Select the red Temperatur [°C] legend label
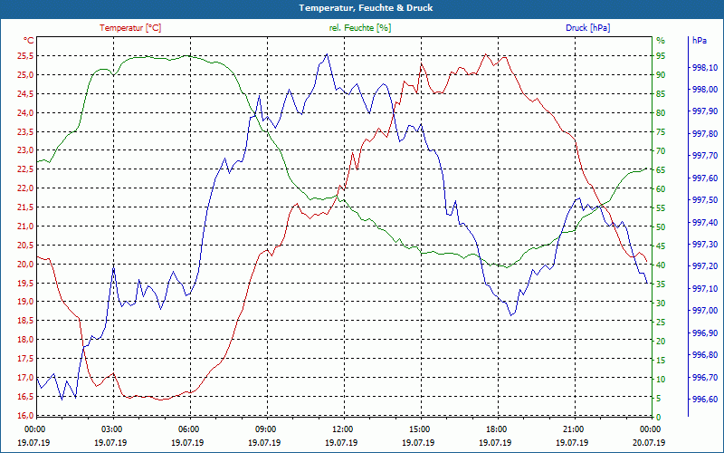 130,28
